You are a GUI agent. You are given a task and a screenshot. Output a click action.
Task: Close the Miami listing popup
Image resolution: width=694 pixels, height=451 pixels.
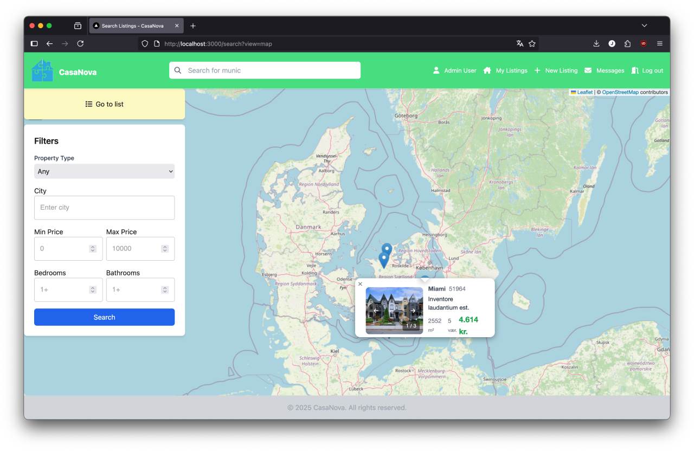(360, 284)
